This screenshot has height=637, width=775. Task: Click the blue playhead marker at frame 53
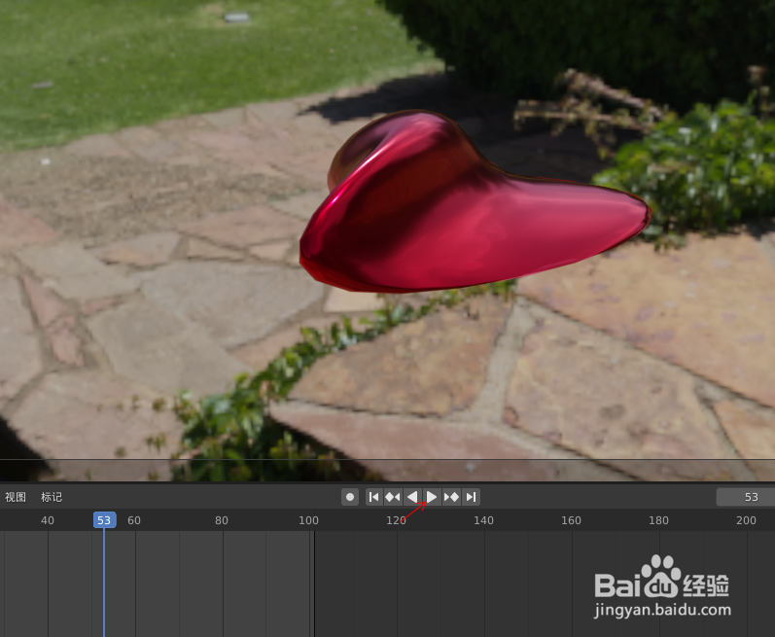point(104,520)
